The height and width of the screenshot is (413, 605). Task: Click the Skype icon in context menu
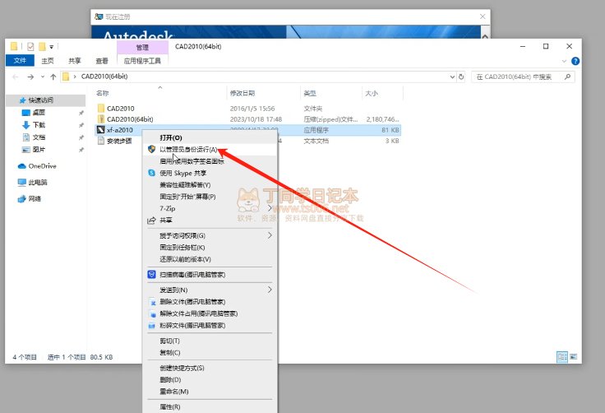[151, 173]
